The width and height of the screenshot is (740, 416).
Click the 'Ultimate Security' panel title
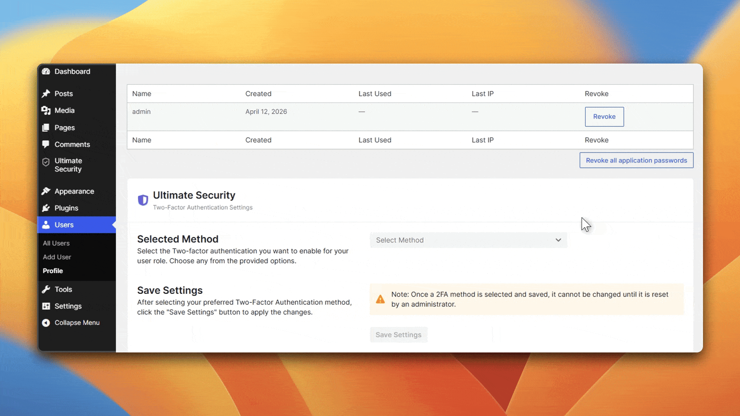tap(194, 195)
